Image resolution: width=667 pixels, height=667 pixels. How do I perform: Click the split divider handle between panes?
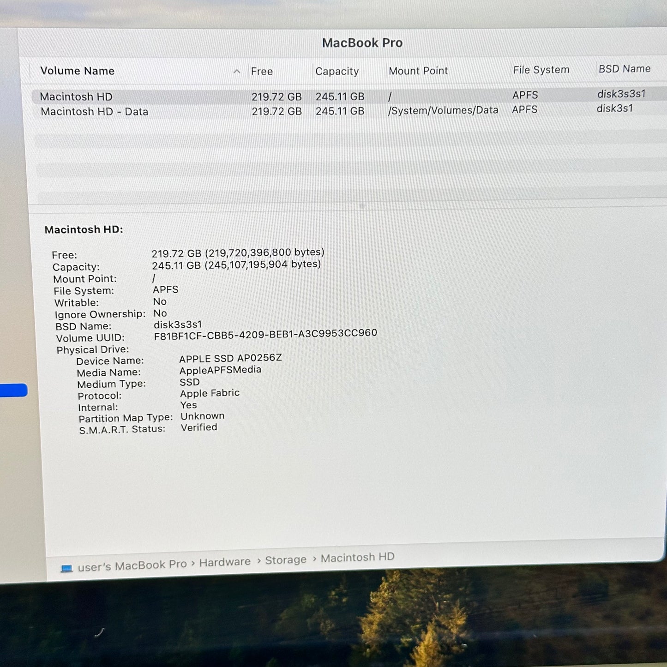click(362, 206)
